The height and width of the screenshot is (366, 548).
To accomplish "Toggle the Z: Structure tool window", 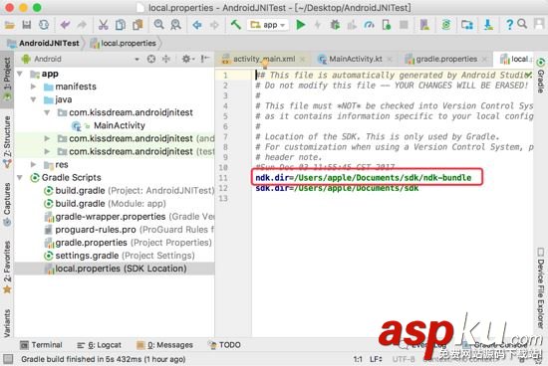I will [7, 141].
